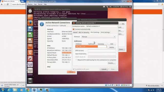Switch to the Wired tab

75,32
